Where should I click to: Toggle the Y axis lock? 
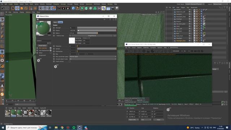tap(45, 8)
